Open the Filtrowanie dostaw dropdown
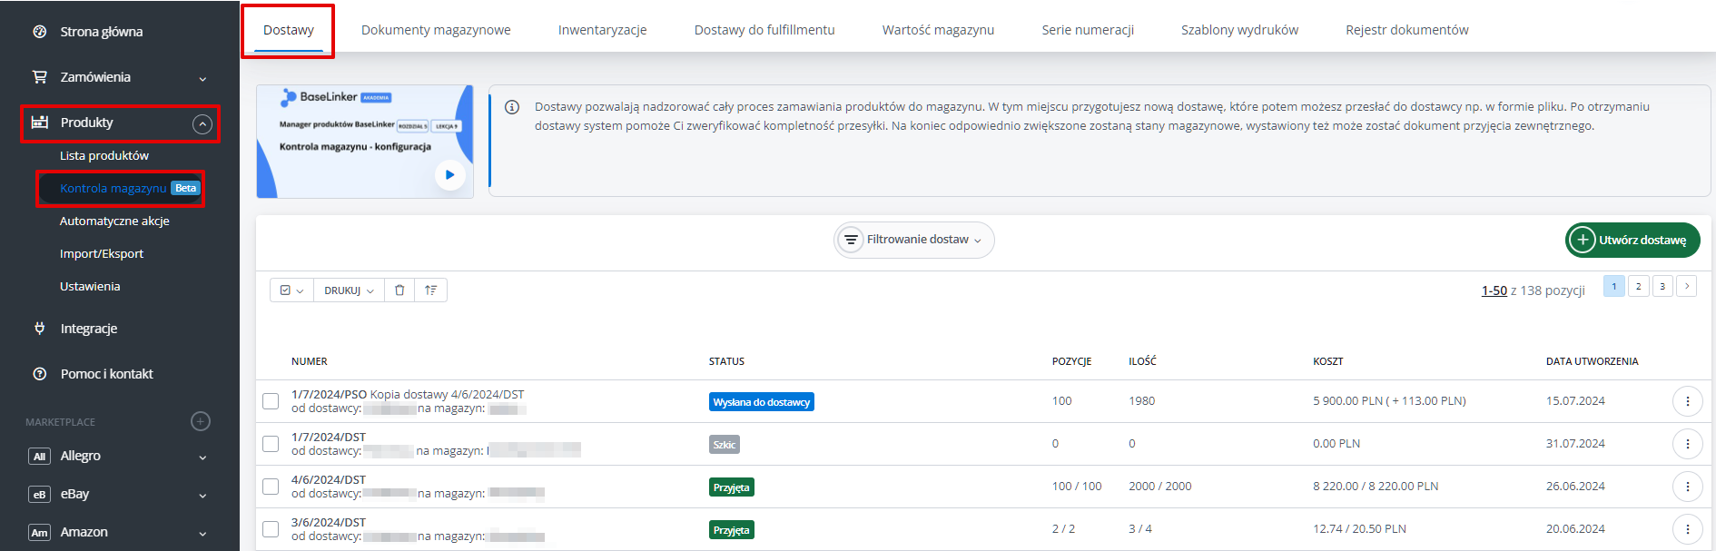This screenshot has height=551, width=1716. pyautogui.click(x=914, y=240)
